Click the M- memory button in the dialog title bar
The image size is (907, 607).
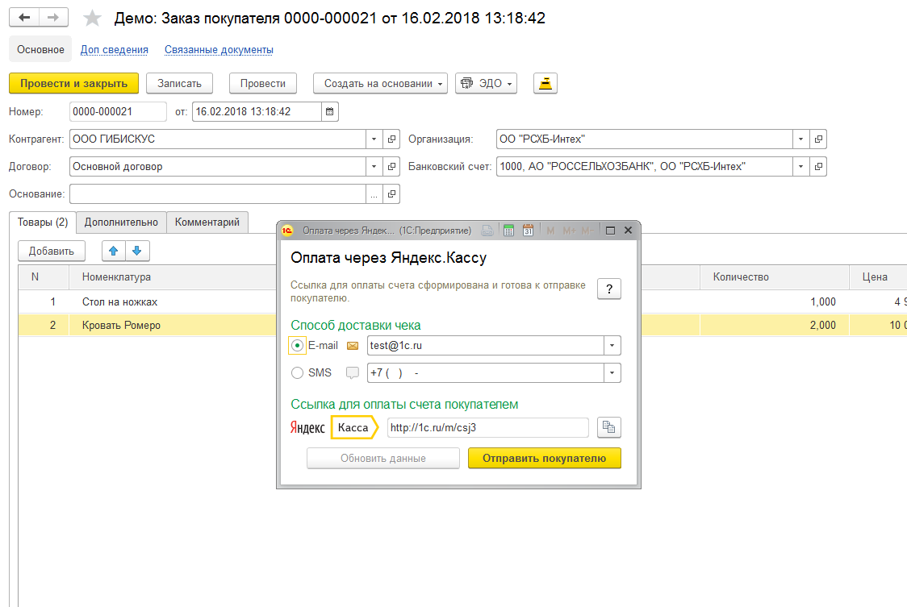[587, 231]
